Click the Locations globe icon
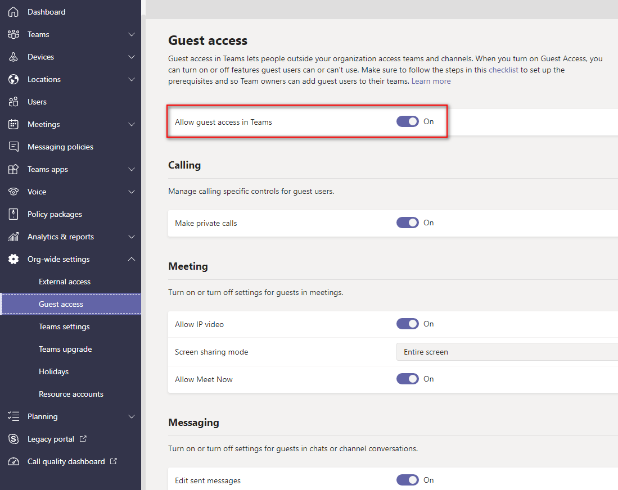Screen dimensions: 618x490 click(13, 79)
